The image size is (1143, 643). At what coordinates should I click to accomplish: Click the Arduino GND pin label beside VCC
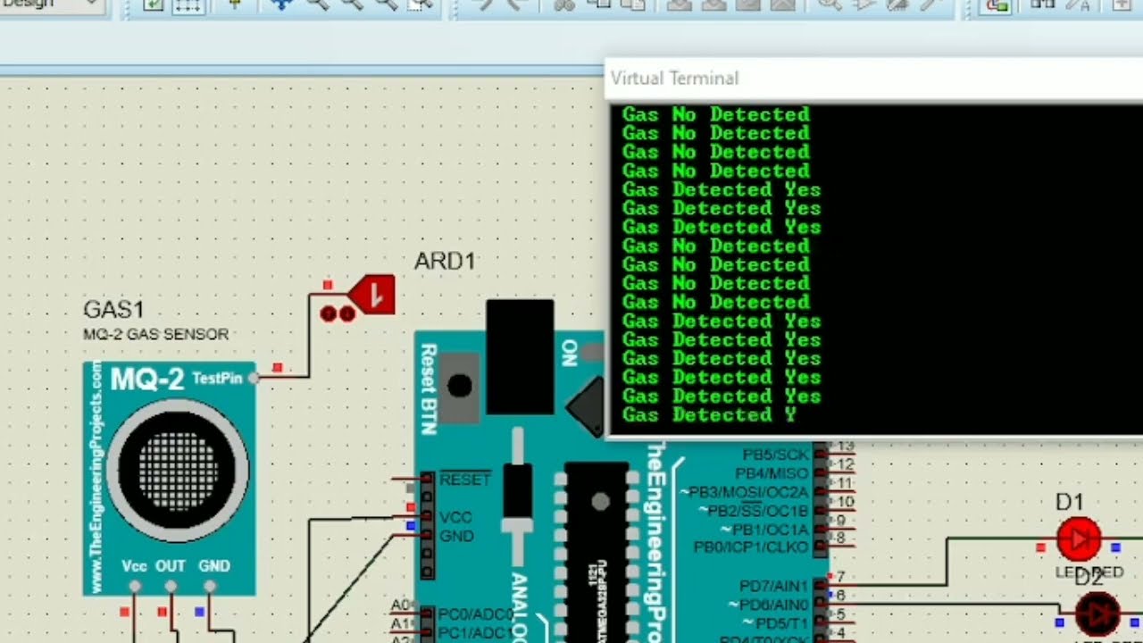pos(456,536)
